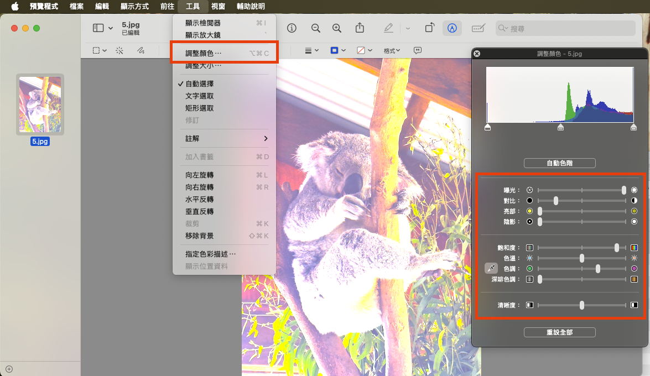Select 文字選取 selection mode
Viewport: 650px width, 376px height.
199,96
